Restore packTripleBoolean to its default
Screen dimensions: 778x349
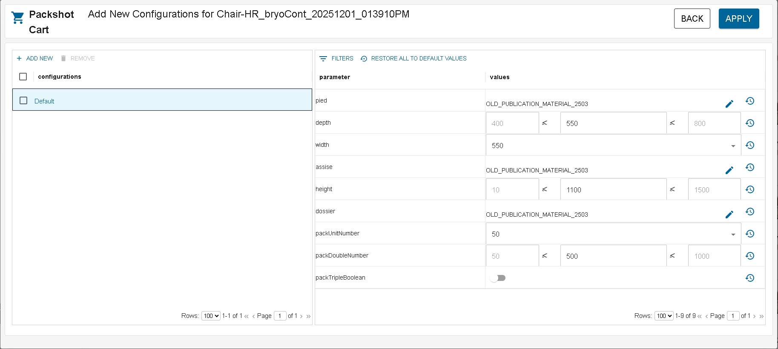(x=750, y=278)
